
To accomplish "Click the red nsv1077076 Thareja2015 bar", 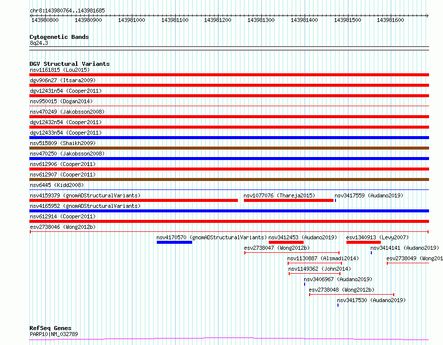I will (289, 200).
